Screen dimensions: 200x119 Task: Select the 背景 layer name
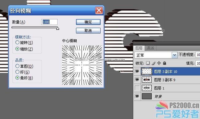tap(158, 97)
